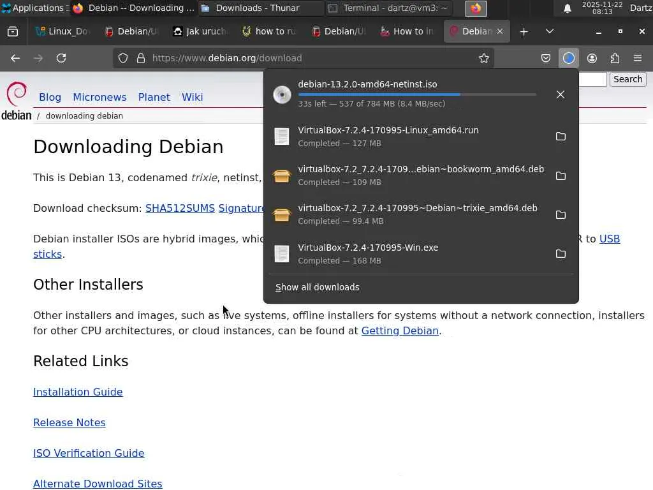This screenshot has height=490, width=653.
Task: Click the disc icon of debian ISO download
Action: [282, 94]
